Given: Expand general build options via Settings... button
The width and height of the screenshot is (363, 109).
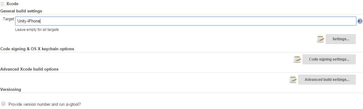Looking at the screenshot, I should click(x=340, y=39).
